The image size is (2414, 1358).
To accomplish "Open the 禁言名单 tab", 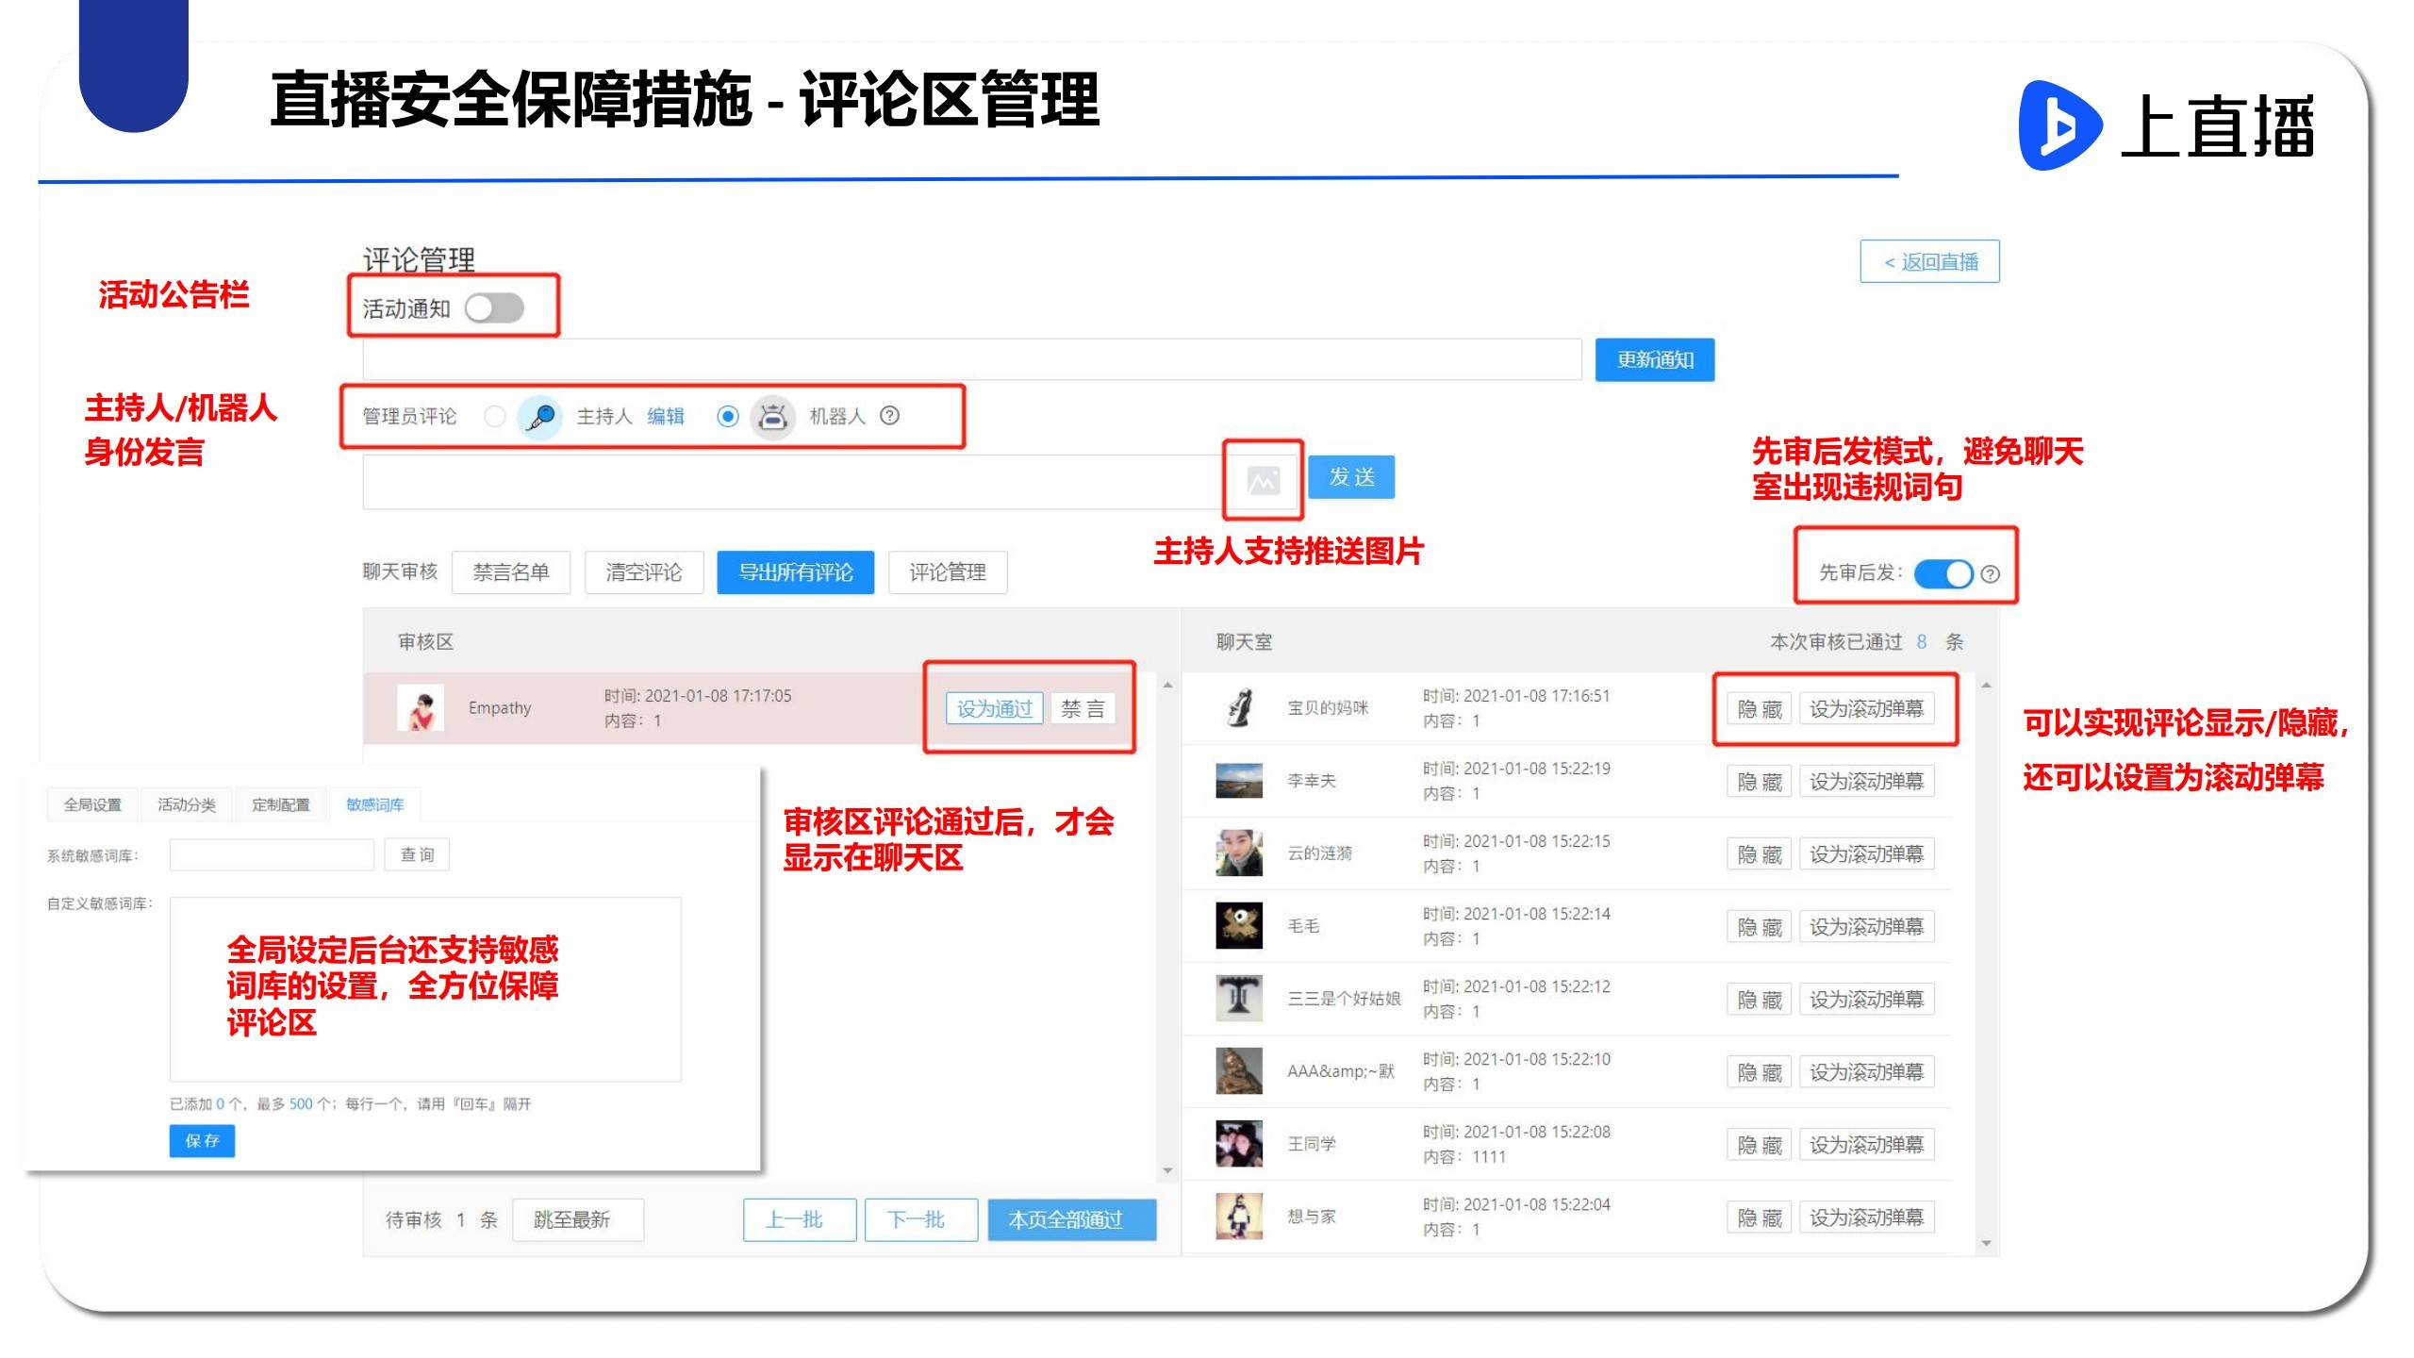I will pyautogui.click(x=511, y=572).
